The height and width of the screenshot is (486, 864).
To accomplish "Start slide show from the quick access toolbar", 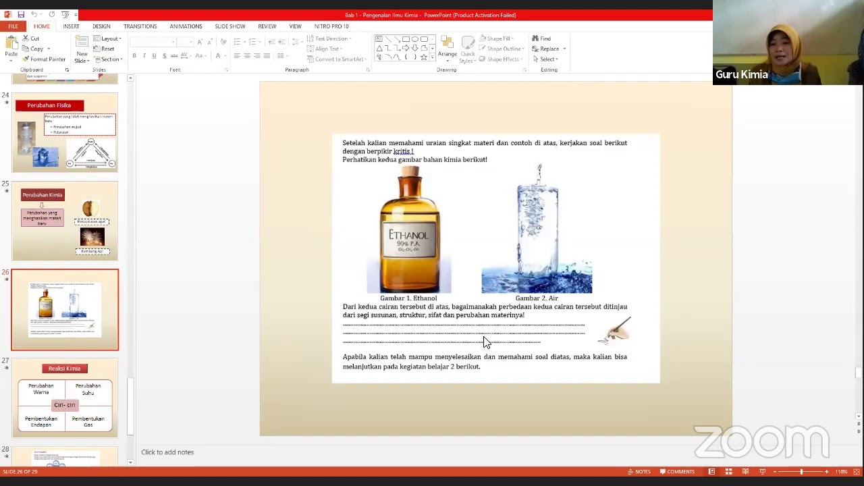I will (x=65, y=14).
